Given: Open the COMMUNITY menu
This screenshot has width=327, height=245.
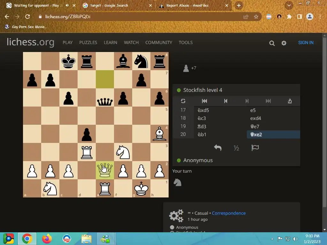Looking at the screenshot, I should (159, 42).
